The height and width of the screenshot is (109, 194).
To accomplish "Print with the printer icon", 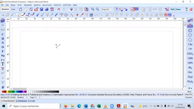I will pyautogui.click(x=47, y=9).
